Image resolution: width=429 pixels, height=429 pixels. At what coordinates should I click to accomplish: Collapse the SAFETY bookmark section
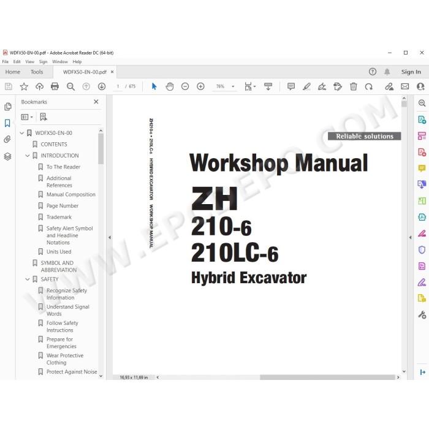pos(28,279)
